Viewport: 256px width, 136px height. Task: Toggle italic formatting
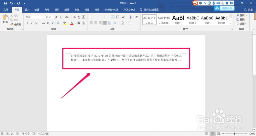click(32, 23)
